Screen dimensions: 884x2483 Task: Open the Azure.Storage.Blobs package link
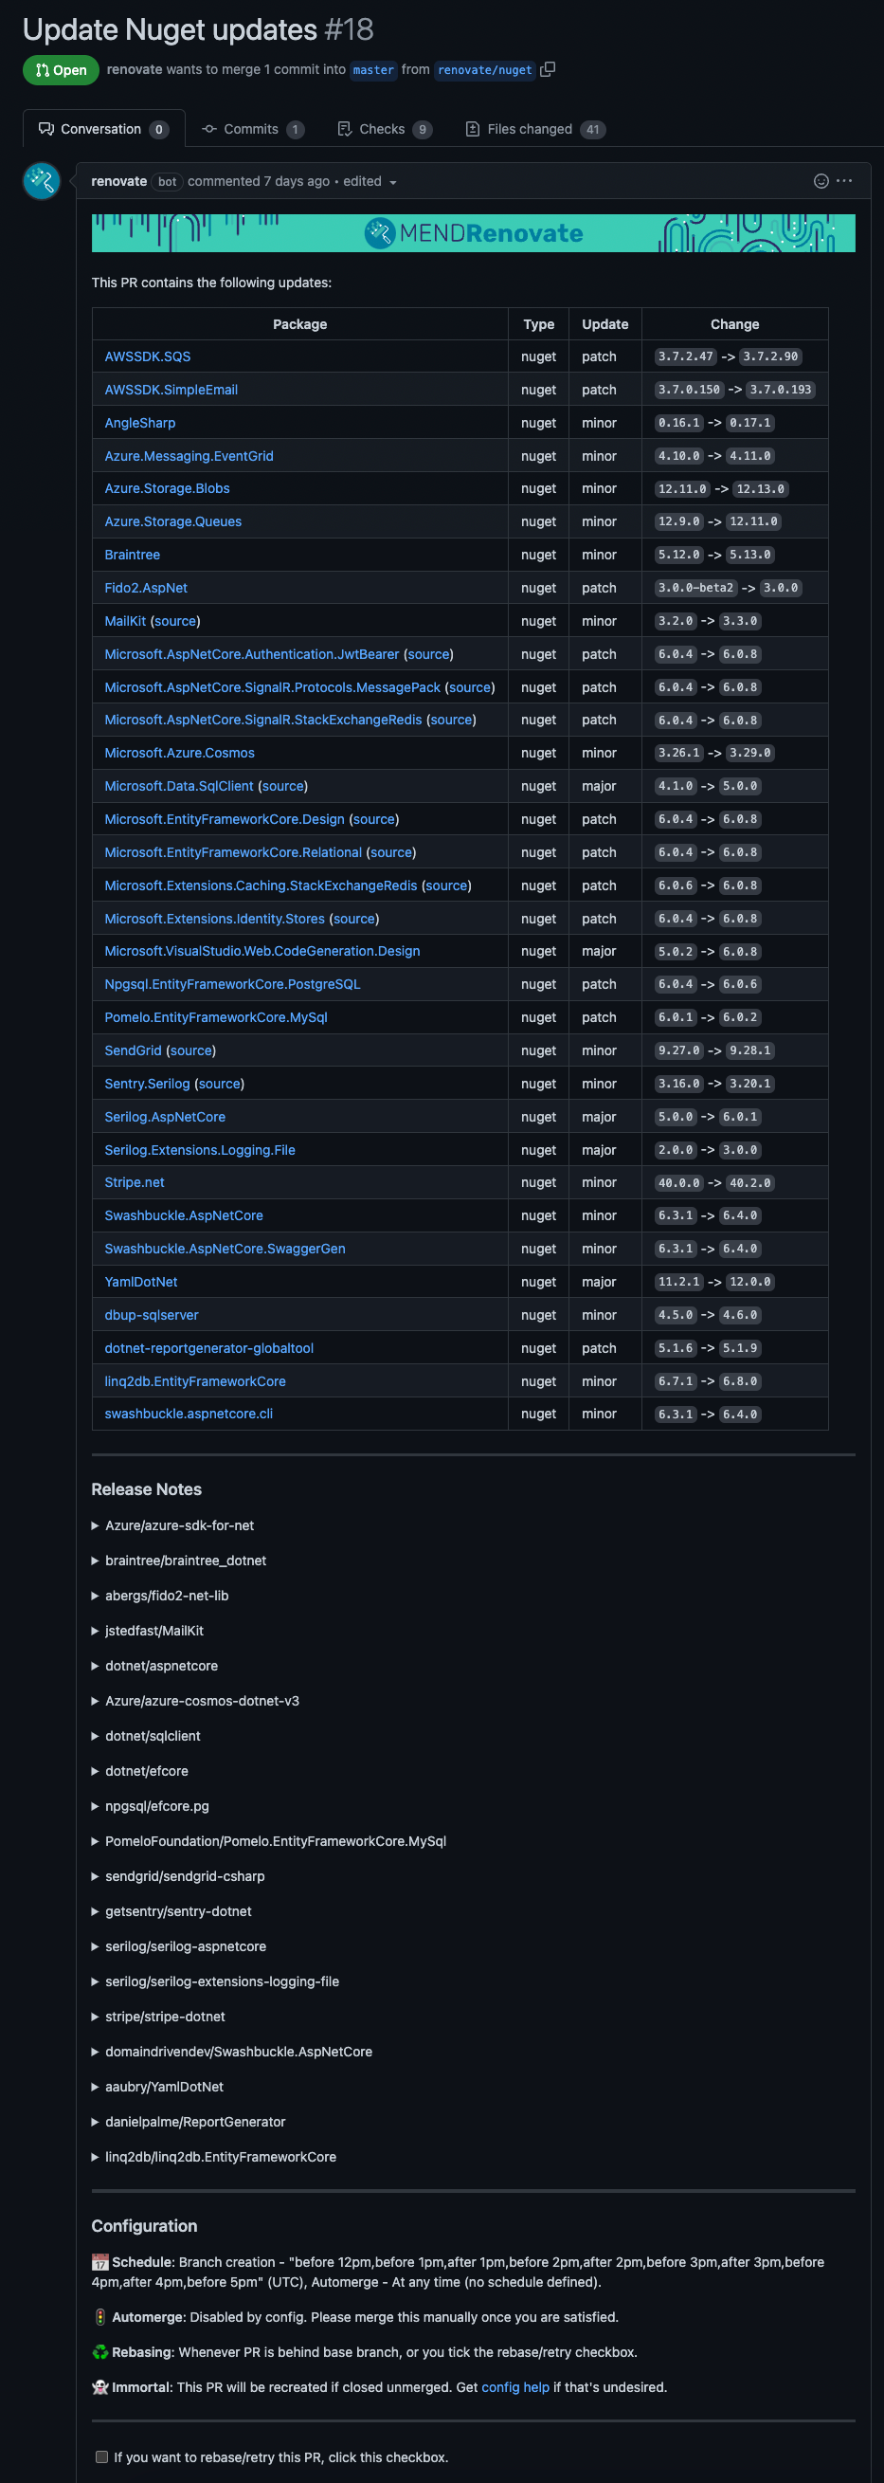[167, 488]
